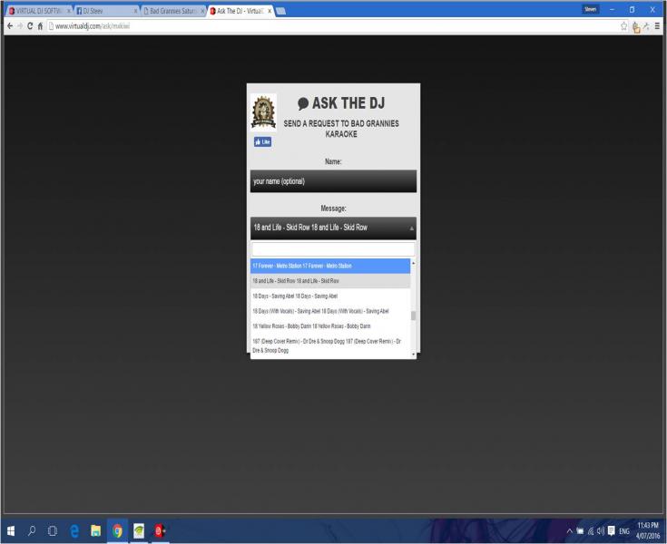Click the song list scroll up arrow
Screen dimensions: 667x544
pos(414,263)
